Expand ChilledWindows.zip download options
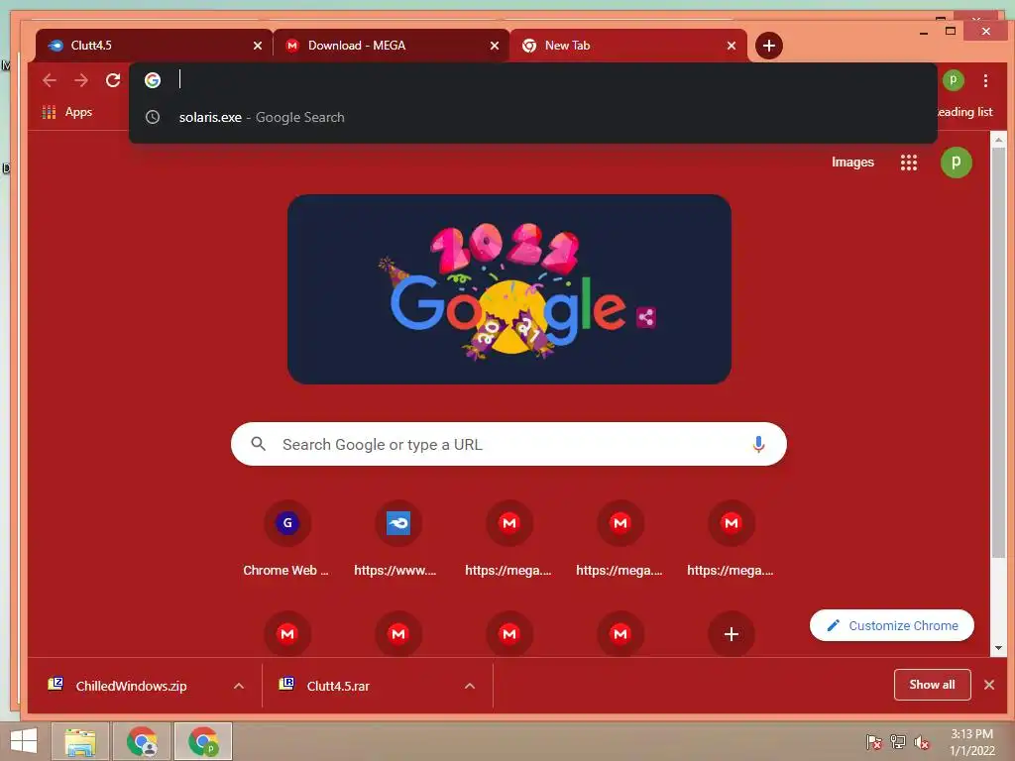Image resolution: width=1015 pixels, height=761 pixels. point(239,686)
